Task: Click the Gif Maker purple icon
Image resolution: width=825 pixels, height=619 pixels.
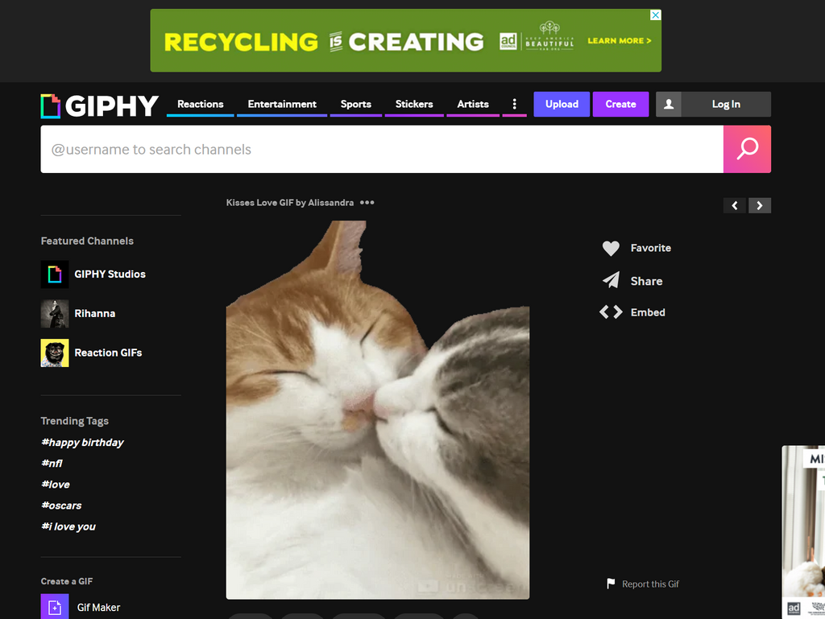Action: [x=55, y=607]
